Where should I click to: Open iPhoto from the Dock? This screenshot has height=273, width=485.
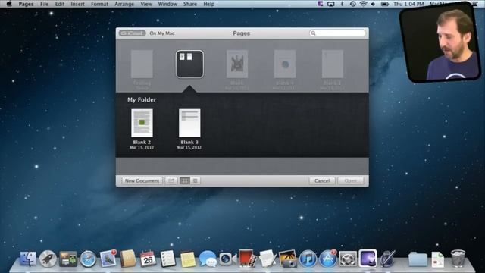[287, 259]
